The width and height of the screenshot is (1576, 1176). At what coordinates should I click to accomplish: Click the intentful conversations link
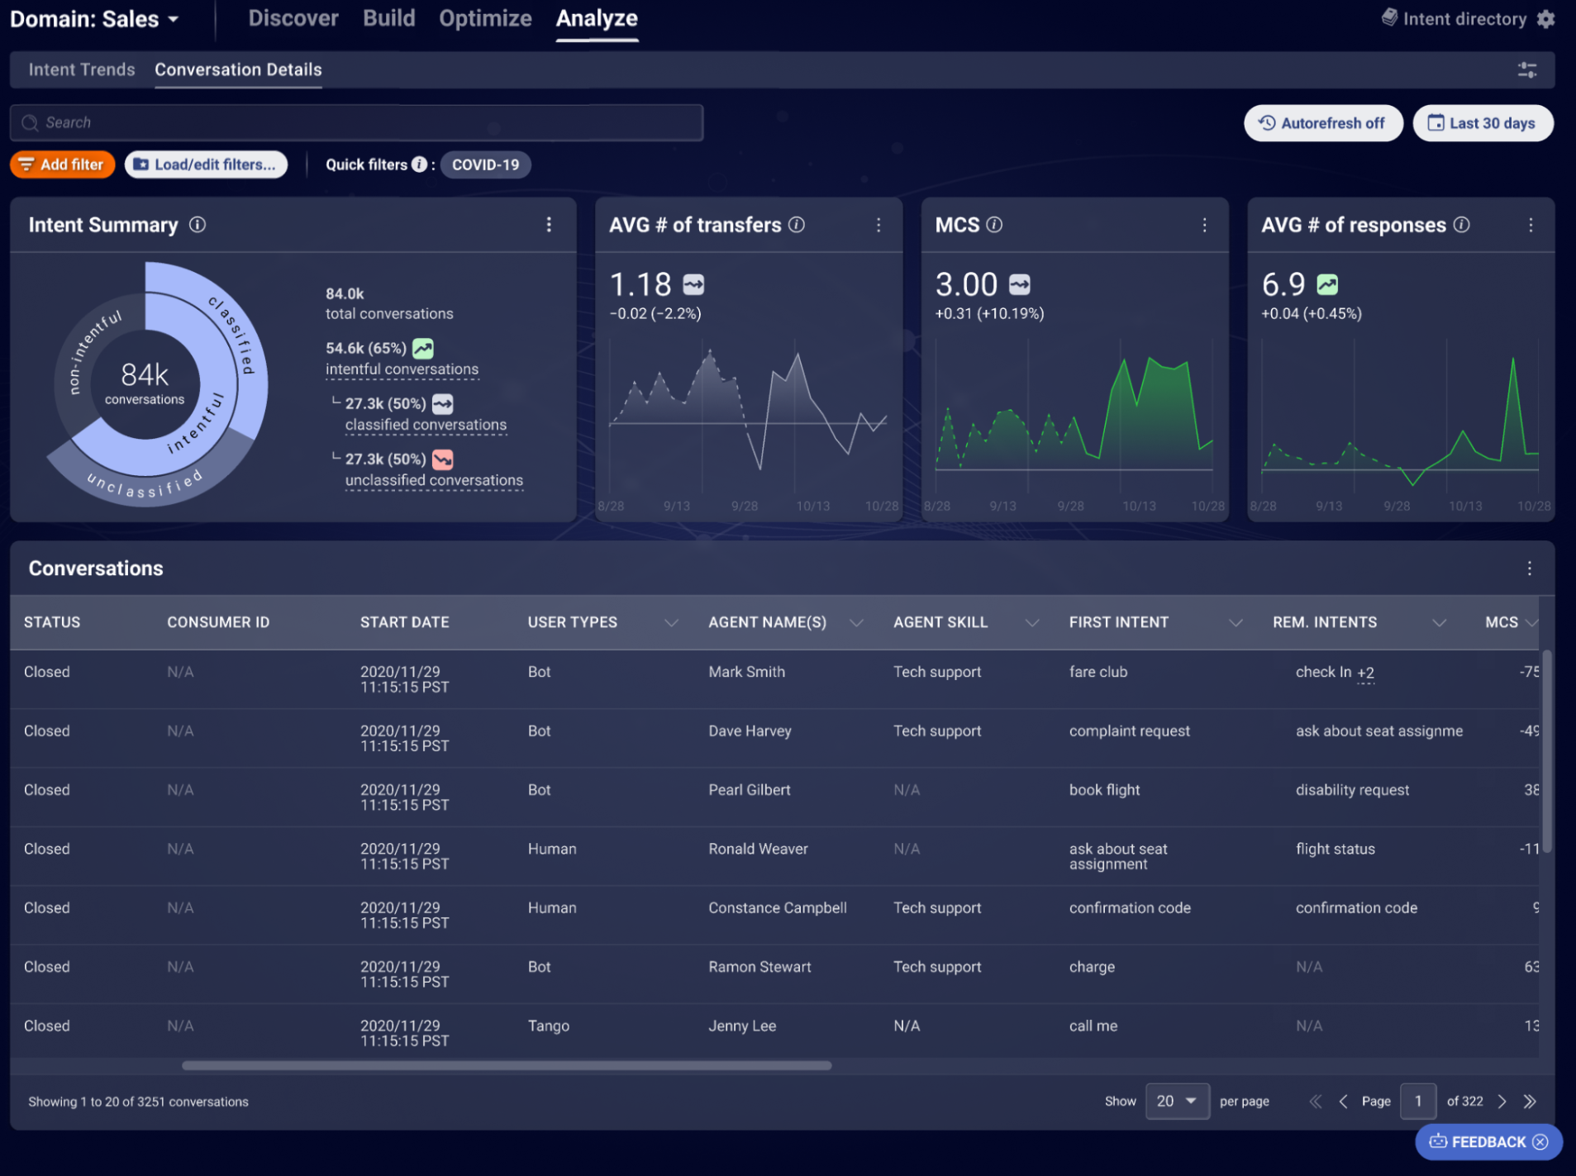(402, 369)
